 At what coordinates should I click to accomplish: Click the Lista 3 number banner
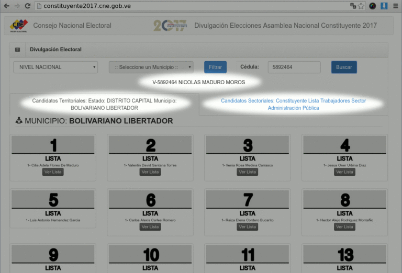pos(248,145)
